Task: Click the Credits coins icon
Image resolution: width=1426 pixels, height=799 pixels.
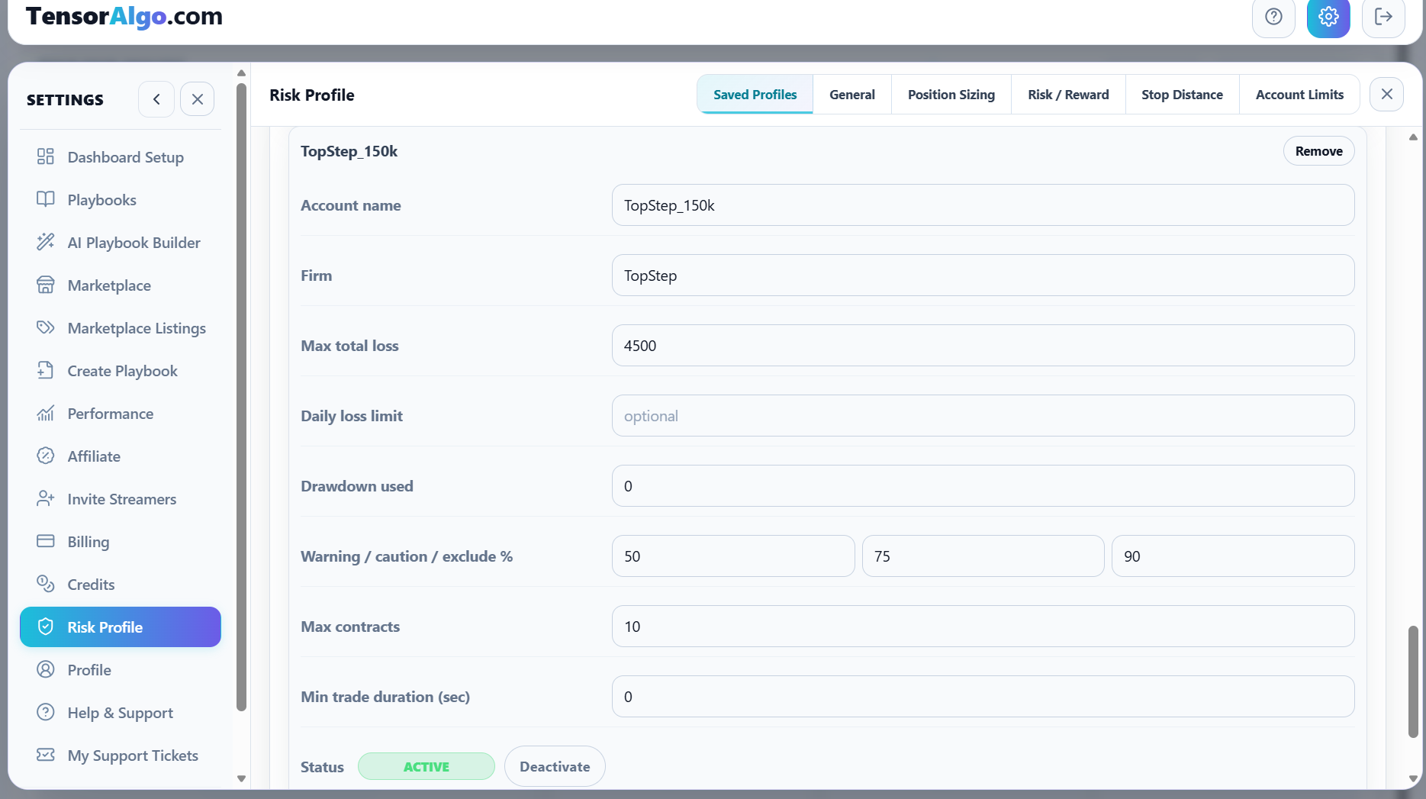Action: click(46, 584)
